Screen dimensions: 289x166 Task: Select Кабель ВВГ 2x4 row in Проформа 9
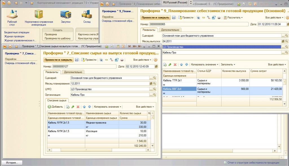coord(223,91)
